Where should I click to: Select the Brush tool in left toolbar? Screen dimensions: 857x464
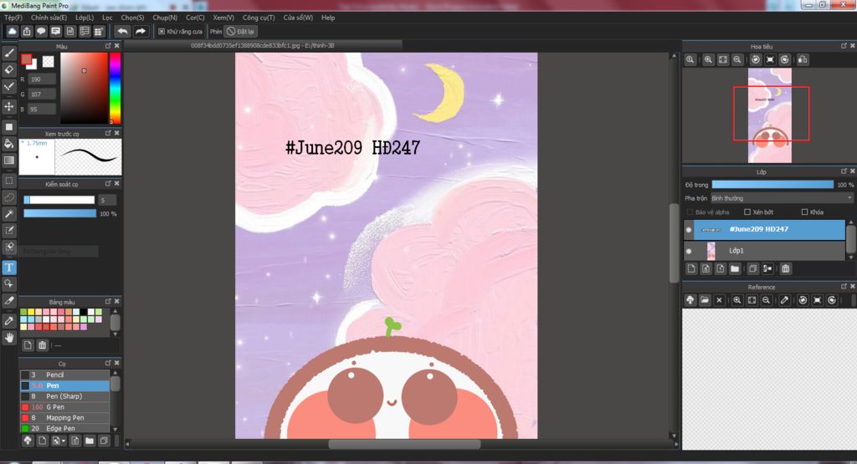[8, 53]
